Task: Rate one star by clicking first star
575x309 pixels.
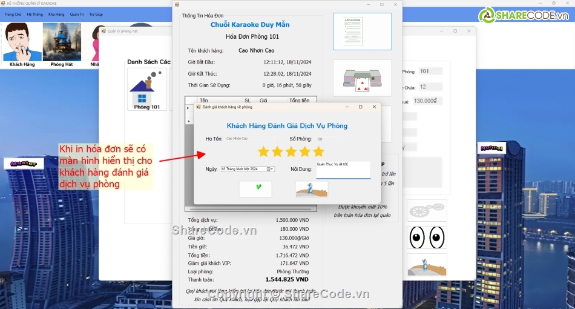Action: pyautogui.click(x=263, y=151)
